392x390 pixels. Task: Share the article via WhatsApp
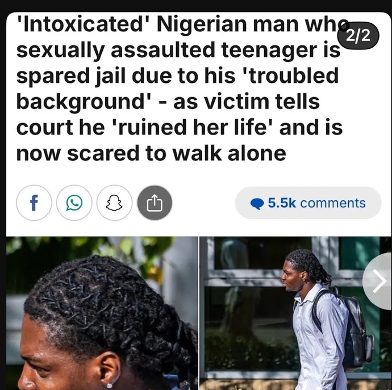[74, 203]
